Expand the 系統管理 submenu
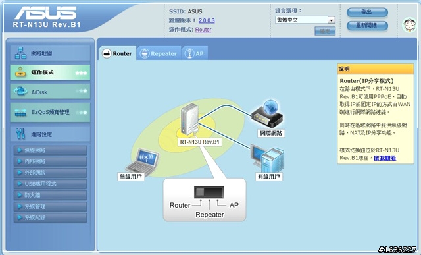421x255 pixels. pos(50,206)
